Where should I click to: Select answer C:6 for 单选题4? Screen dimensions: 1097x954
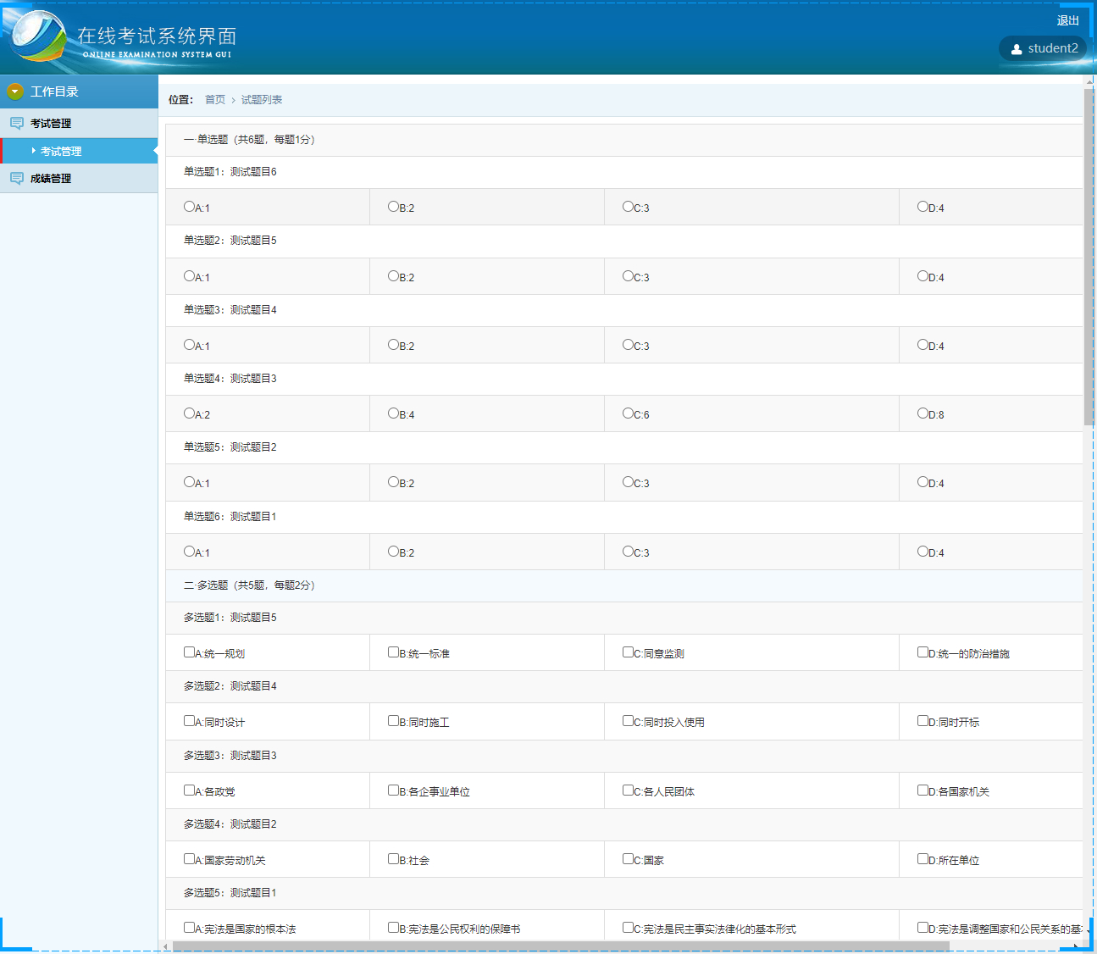626,413
